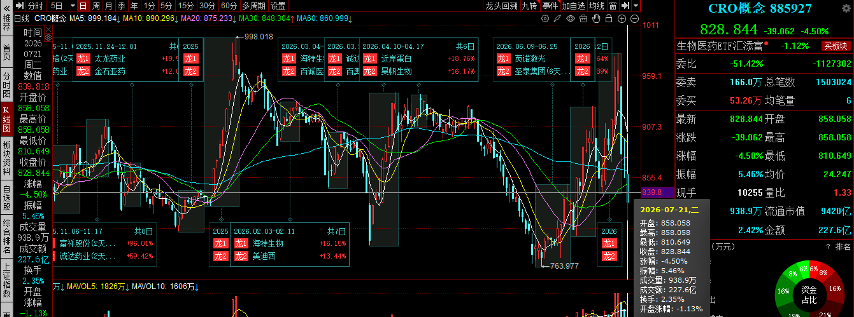Switch to the 月 monthly period
The width and height of the screenshot is (854, 317).
tap(109, 6)
